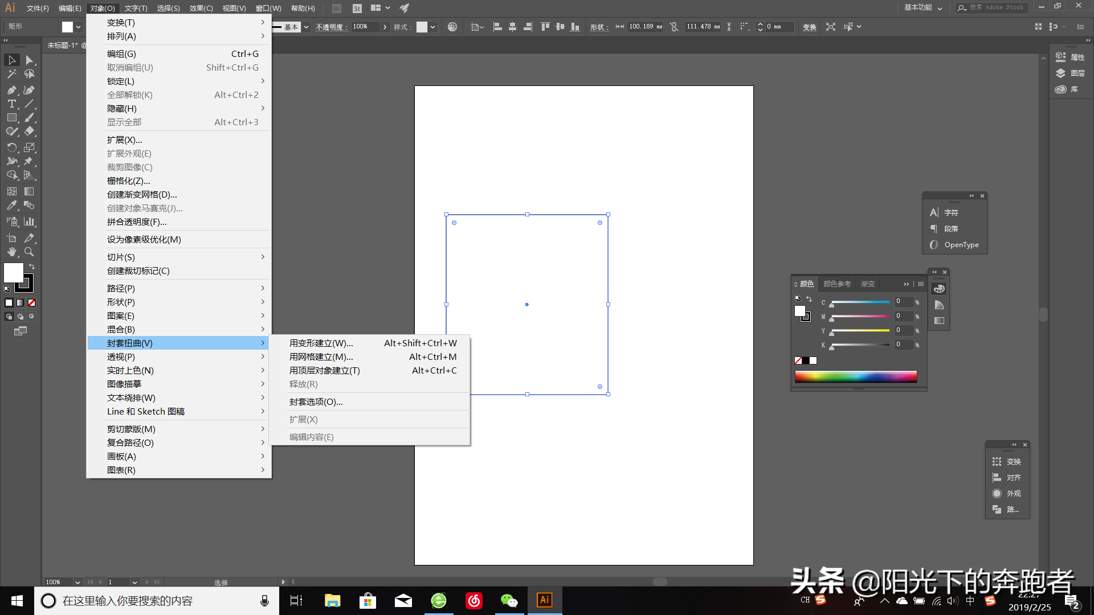Select the Symbol Sprayer tool
1094x615 pixels.
(x=12, y=222)
